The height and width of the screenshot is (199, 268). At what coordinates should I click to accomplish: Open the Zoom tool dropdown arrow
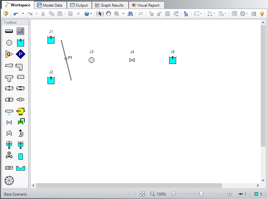click(124, 14)
